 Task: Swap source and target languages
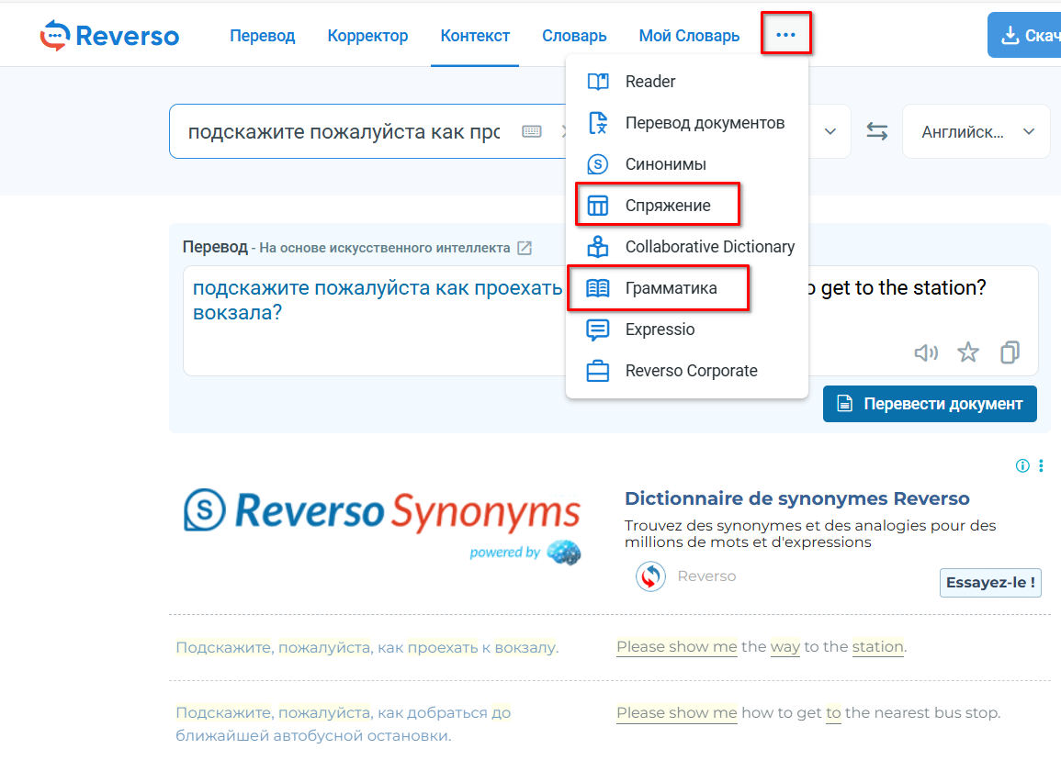click(x=877, y=132)
